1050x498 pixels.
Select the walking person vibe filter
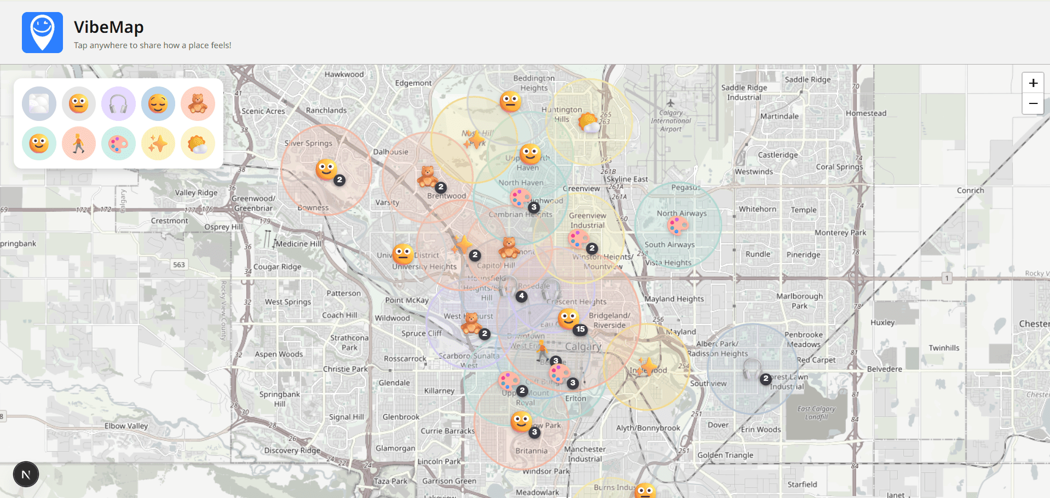pyautogui.click(x=79, y=143)
